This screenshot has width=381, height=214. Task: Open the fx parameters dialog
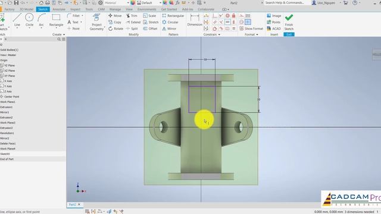pos(177,2)
